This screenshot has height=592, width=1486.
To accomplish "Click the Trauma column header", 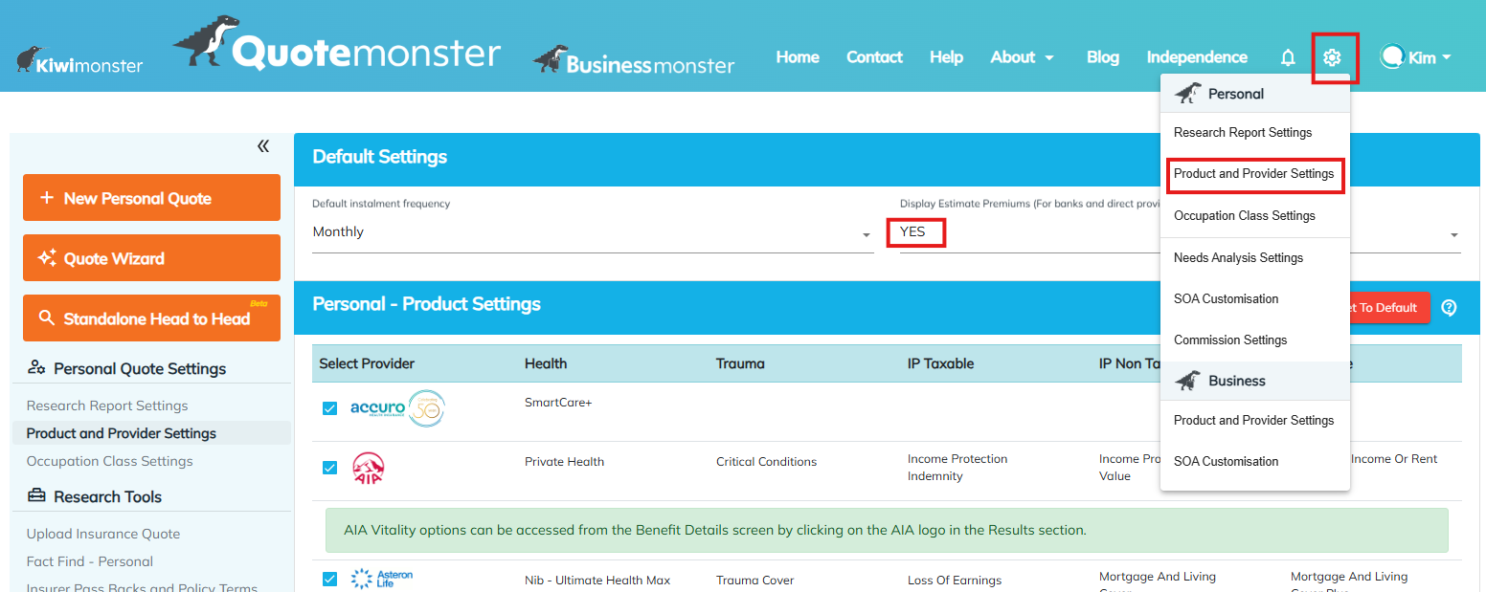I will [x=740, y=363].
